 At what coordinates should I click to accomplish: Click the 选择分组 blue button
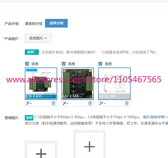point(56,23)
